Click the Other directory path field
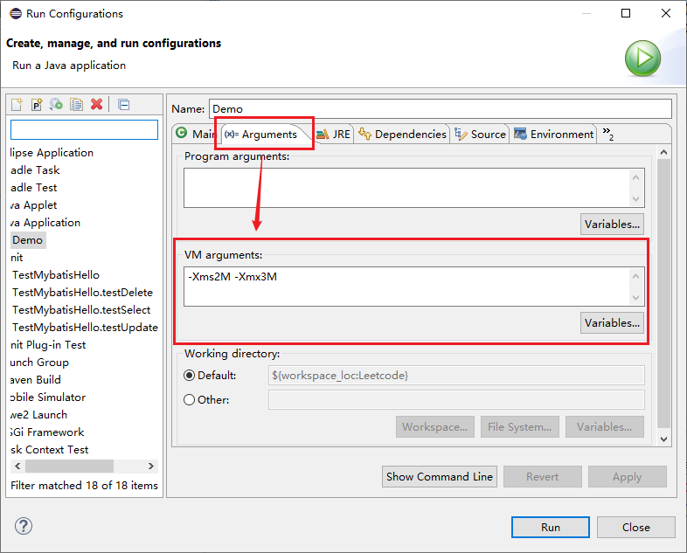 coord(456,400)
